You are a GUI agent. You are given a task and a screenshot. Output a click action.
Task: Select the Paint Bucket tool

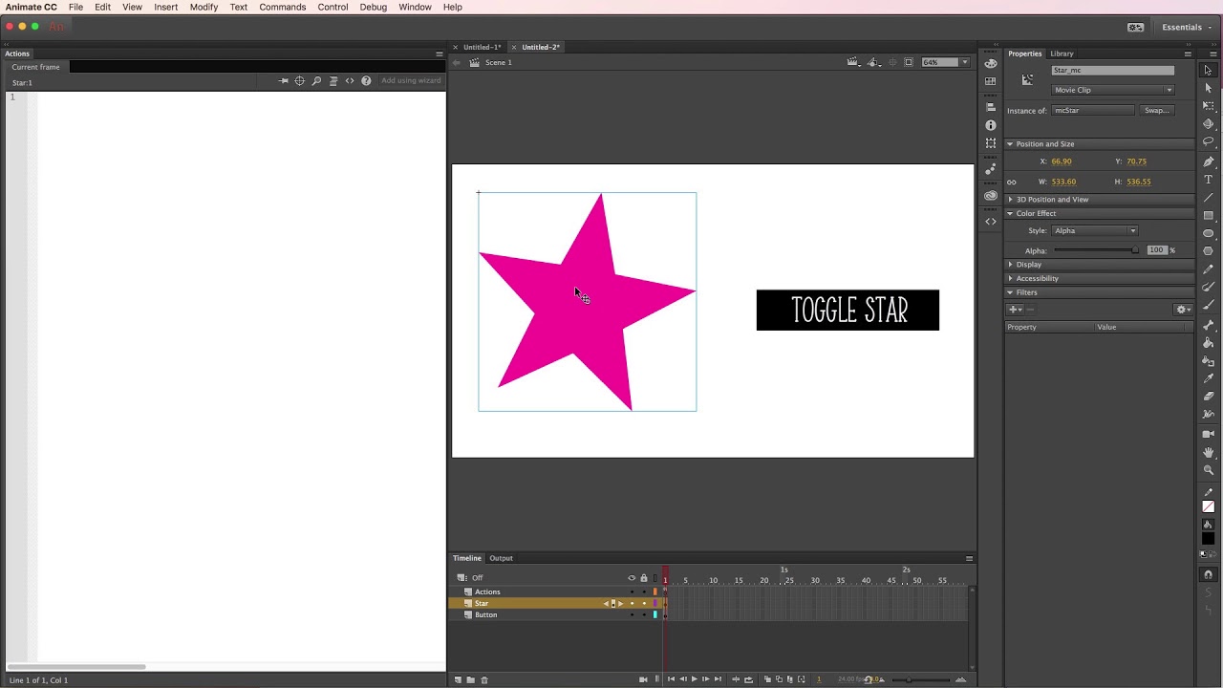pos(1208,342)
